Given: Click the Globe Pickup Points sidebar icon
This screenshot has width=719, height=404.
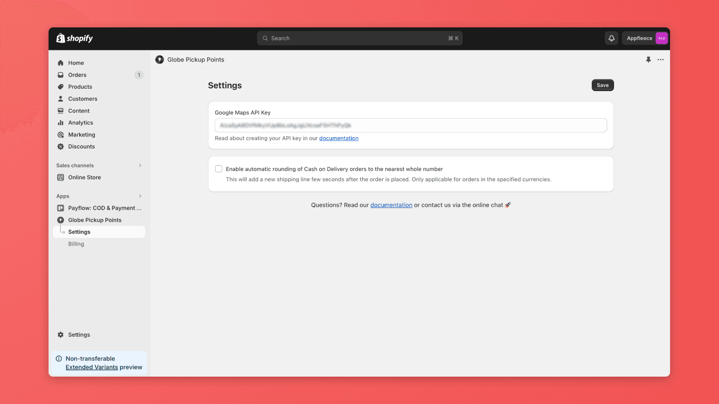Looking at the screenshot, I should (61, 220).
